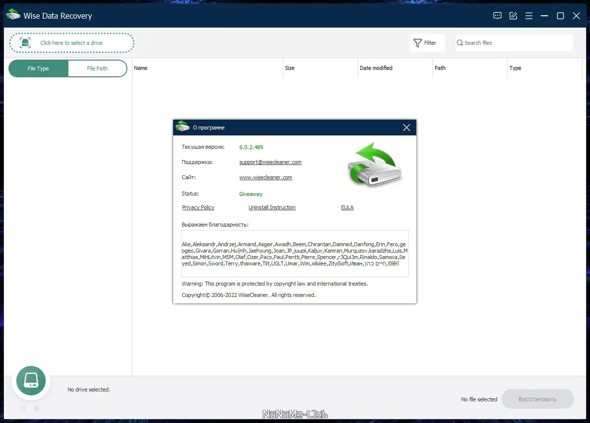590x423 pixels.
Task: Click the 'No drive selected.' status text
Action: click(x=89, y=390)
